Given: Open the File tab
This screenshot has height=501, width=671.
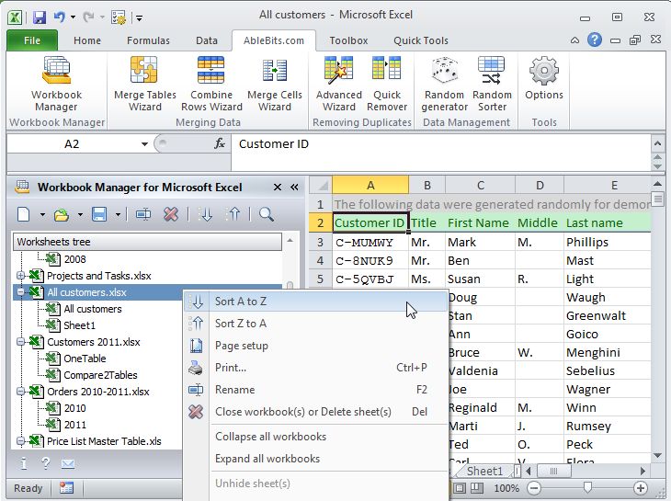Looking at the screenshot, I should (32, 40).
